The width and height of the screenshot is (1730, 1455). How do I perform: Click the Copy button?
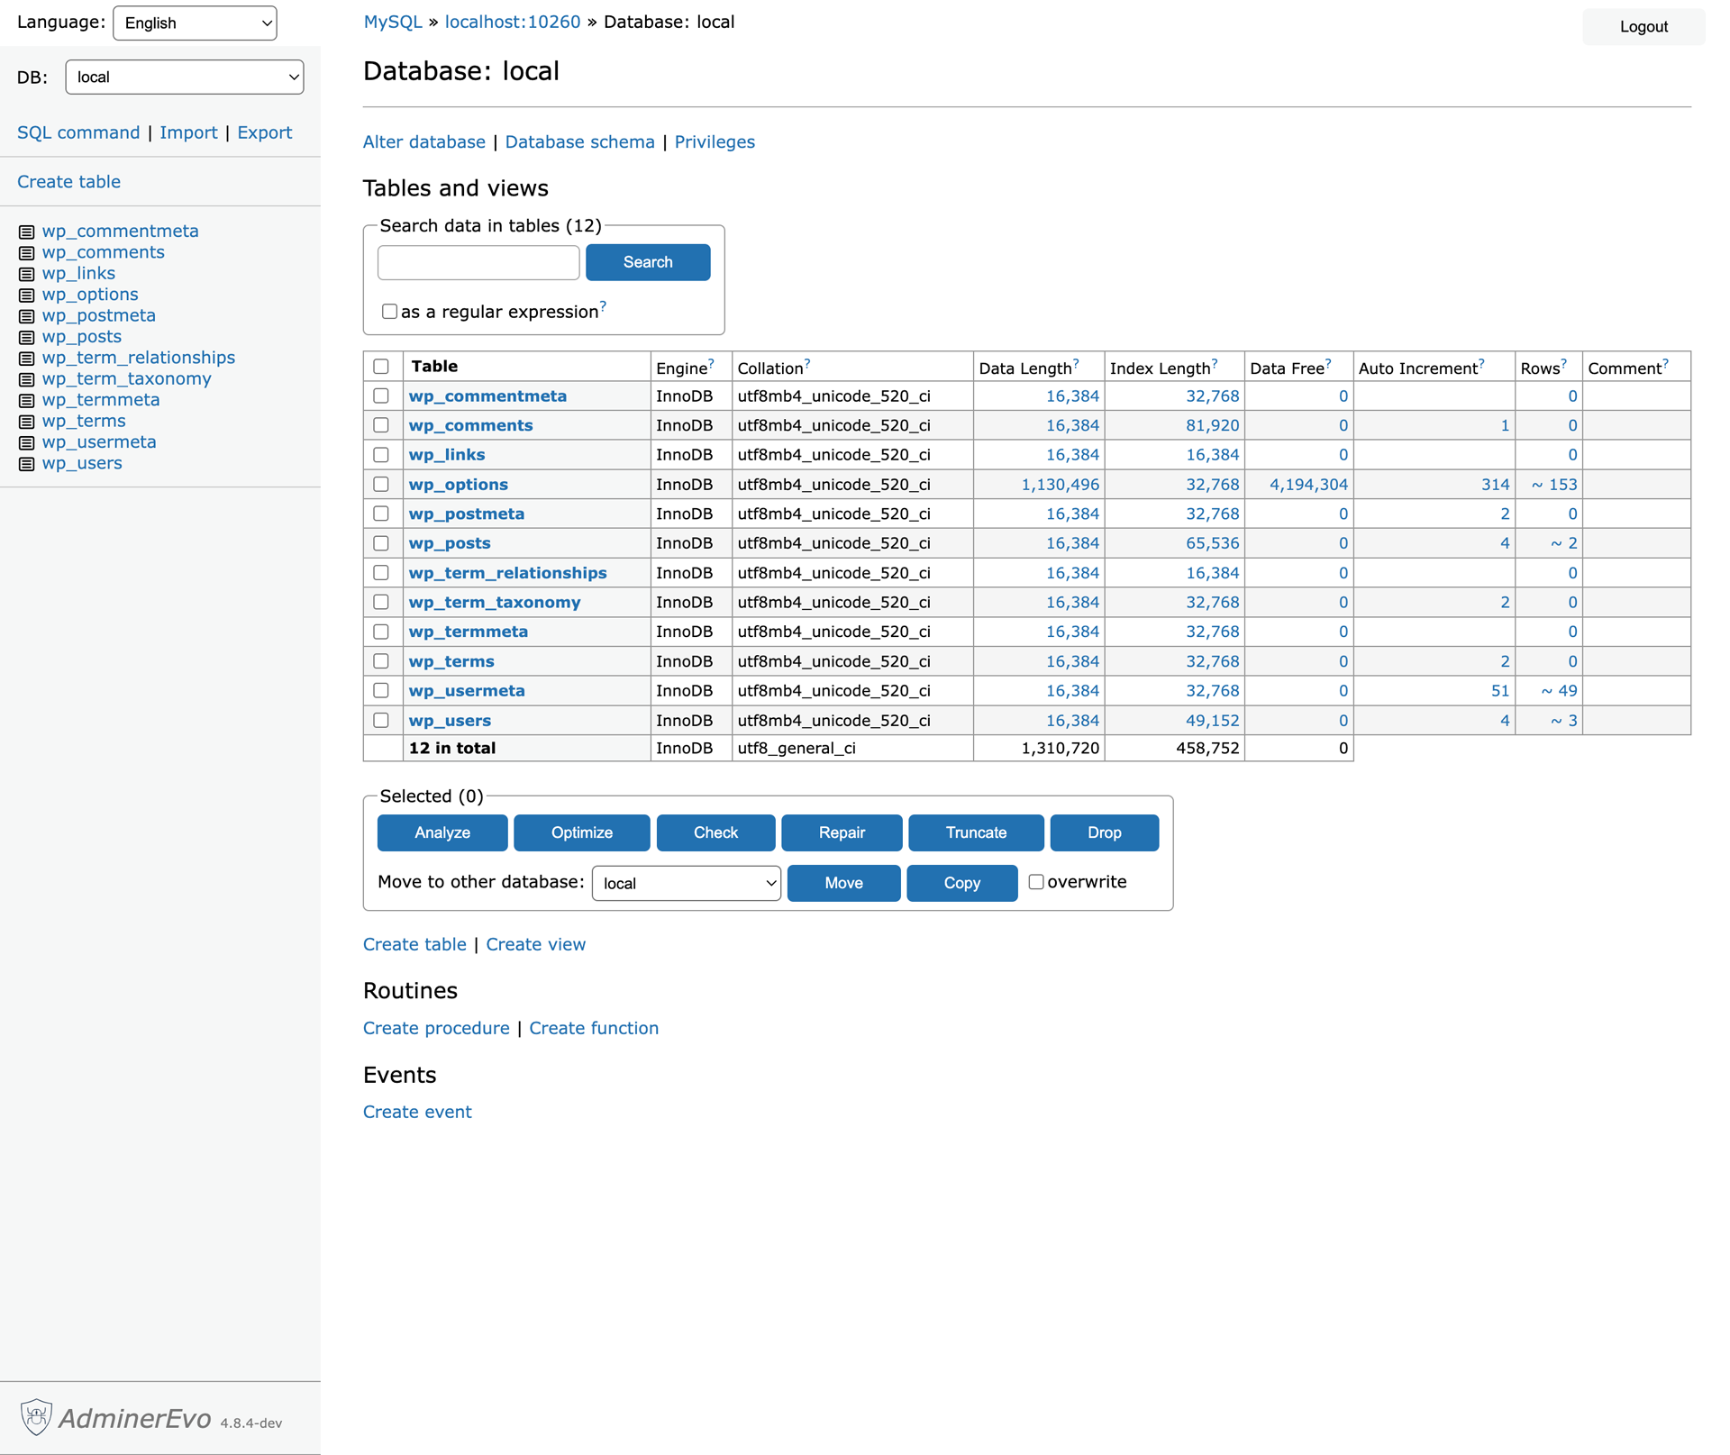961,883
